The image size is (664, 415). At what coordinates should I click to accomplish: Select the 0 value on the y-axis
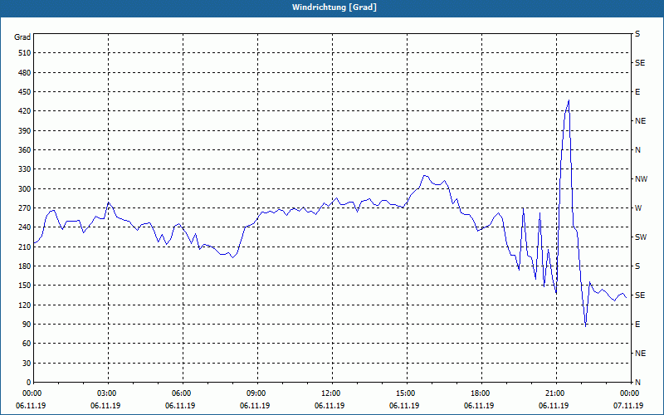pyautogui.click(x=29, y=382)
